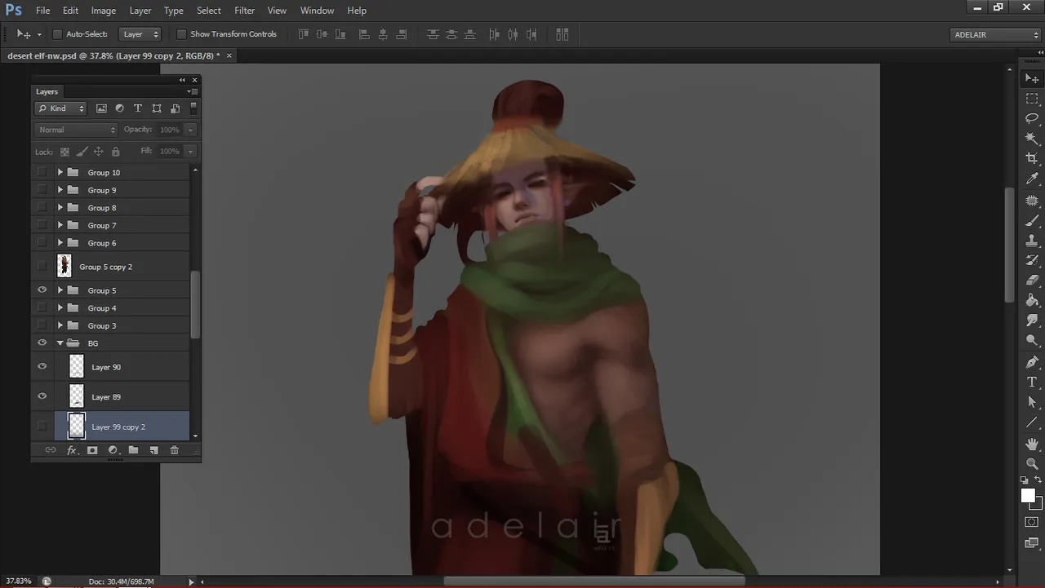Click the delete layer trash icon
This screenshot has width=1045, height=588.
pyautogui.click(x=174, y=450)
